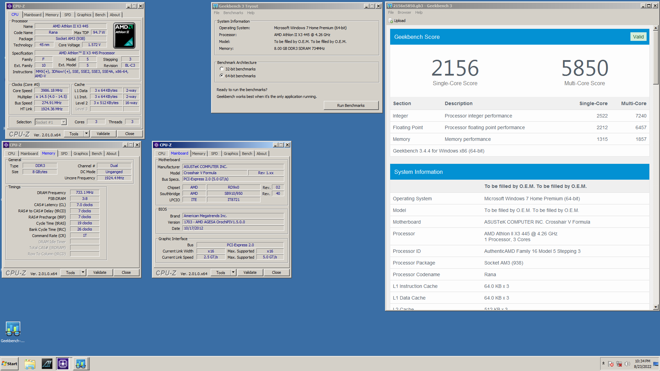Screen dimensions: 660x371
Task: Click the network tray icon
Action: click(x=619, y=364)
